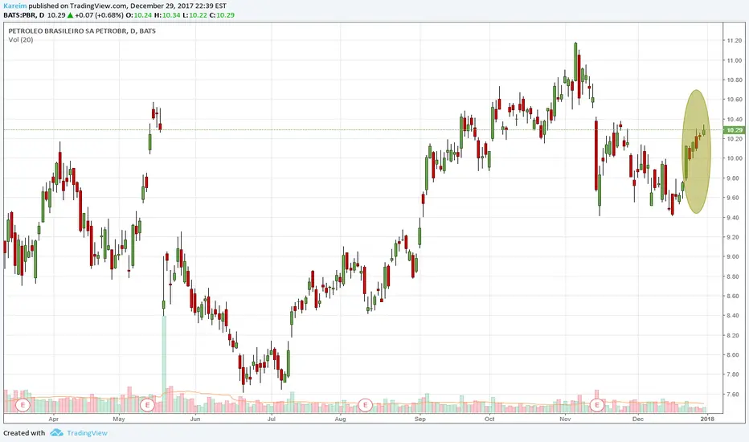Click the 'May' time axis label
The height and width of the screenshot is (442, 749).
119,419
